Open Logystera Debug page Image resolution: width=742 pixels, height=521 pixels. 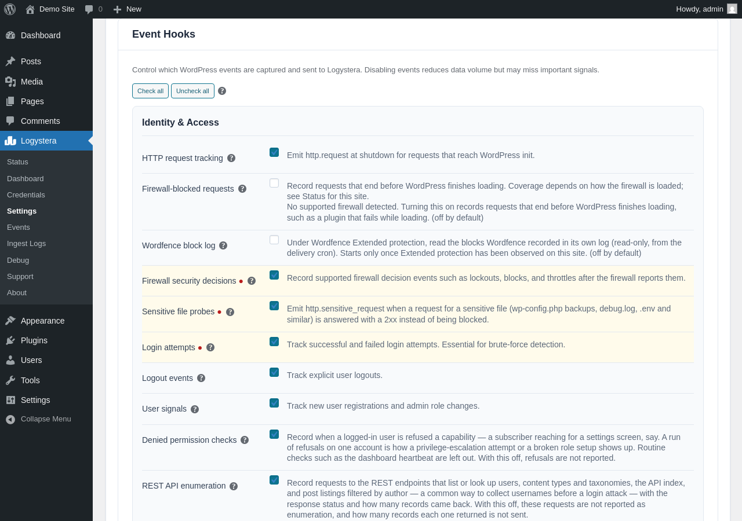click(46, 260)
